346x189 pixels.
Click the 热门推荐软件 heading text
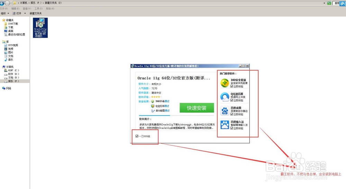[x=228, y=74]
